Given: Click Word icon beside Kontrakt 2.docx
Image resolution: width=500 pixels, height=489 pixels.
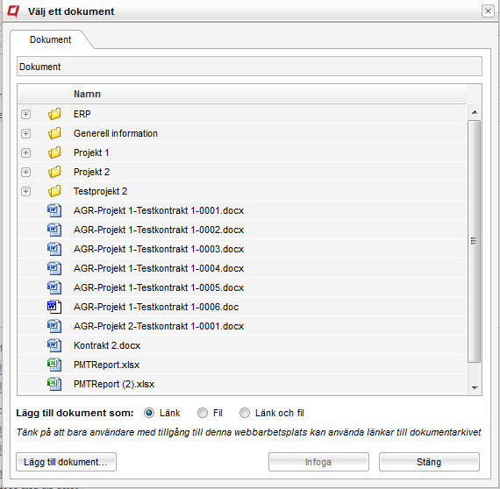Looking at the screenshot, I should (54, 345).
